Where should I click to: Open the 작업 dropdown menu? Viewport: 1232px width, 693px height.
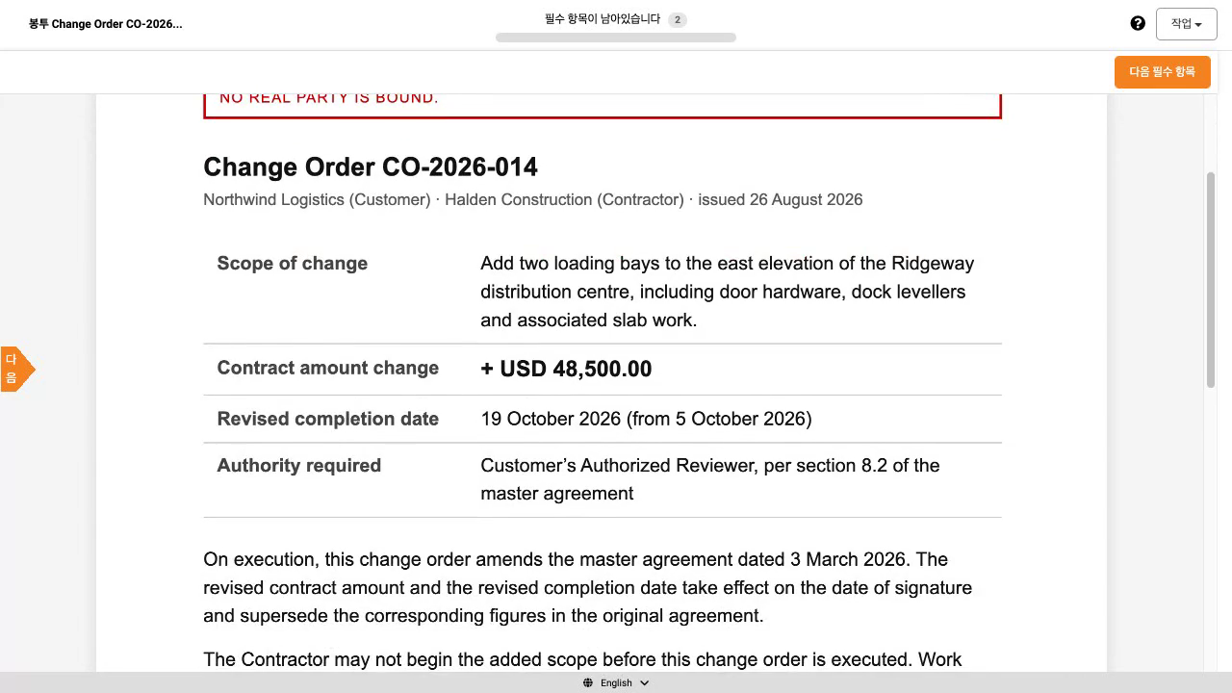tap(1186, 24)
